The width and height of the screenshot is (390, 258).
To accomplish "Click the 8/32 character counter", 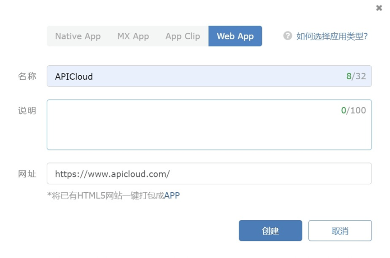I will coord(356,76).
